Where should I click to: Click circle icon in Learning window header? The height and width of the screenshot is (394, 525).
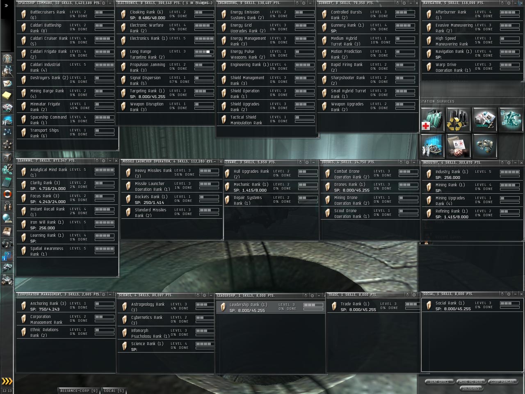pyautogui.click(x=103, y=161)
